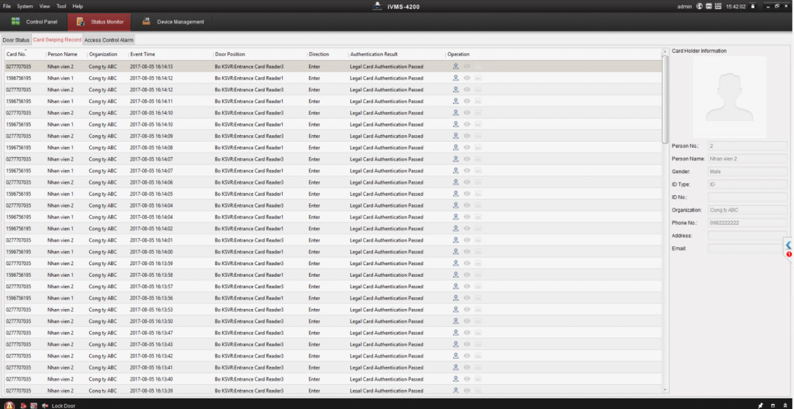Click the audio mute speaker icon in bottom bar
The height and width of the screenshot is (409, 794).
(45, 406)
